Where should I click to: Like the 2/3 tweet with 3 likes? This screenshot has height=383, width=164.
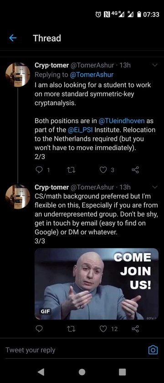[103, 170]
